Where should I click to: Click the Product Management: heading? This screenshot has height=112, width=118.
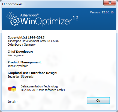click(x=25, y=62)
